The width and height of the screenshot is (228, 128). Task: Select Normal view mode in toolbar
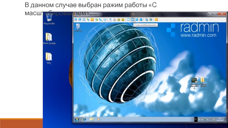(x=129, y=19)
